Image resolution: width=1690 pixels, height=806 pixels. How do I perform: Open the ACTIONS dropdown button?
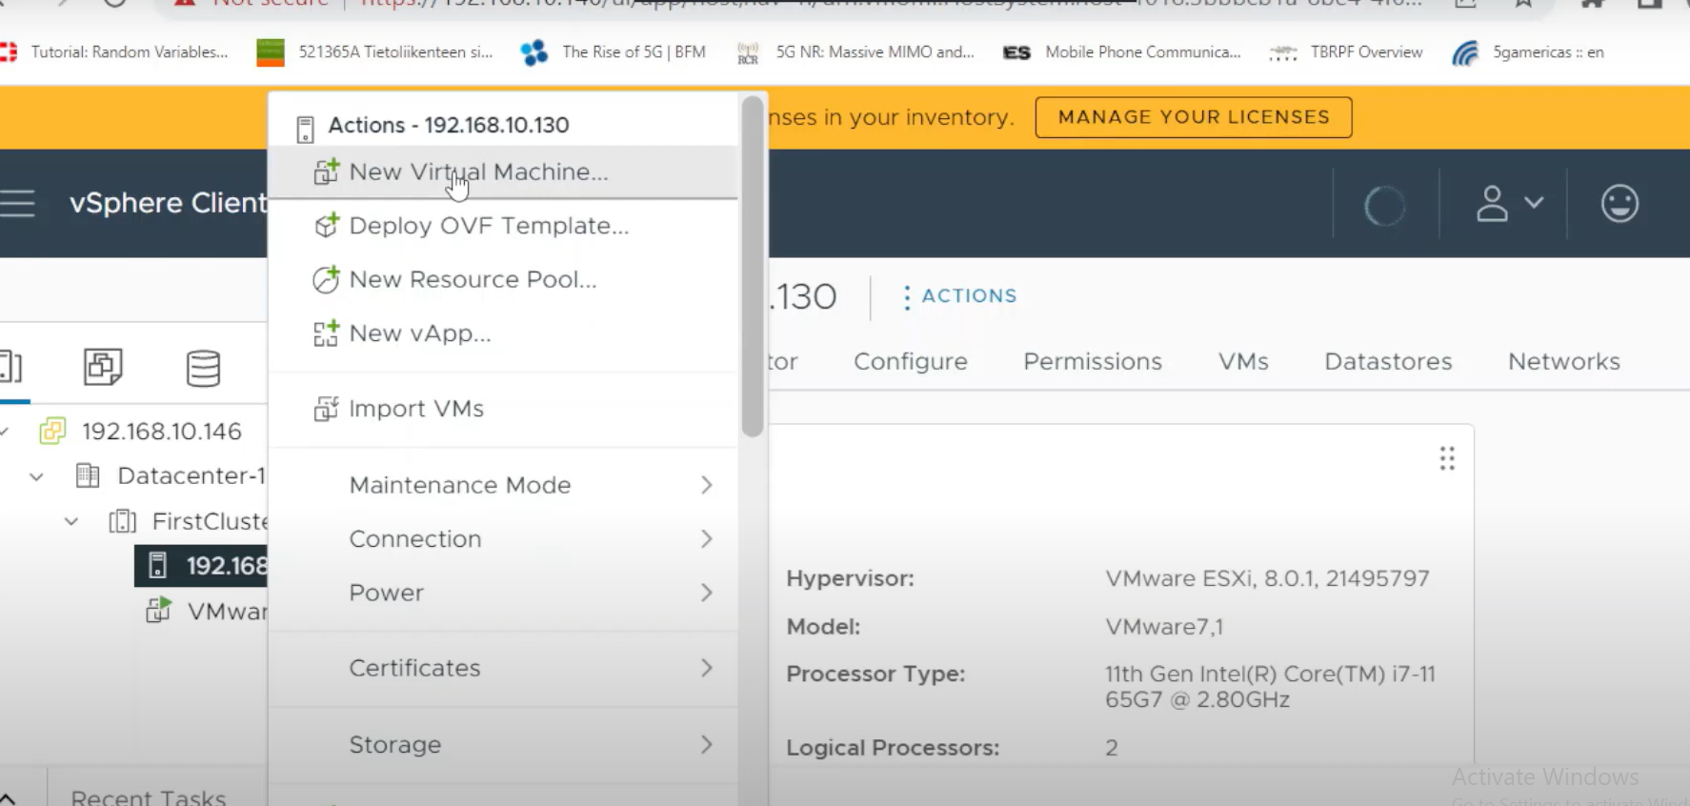click(x=960, y=296)
